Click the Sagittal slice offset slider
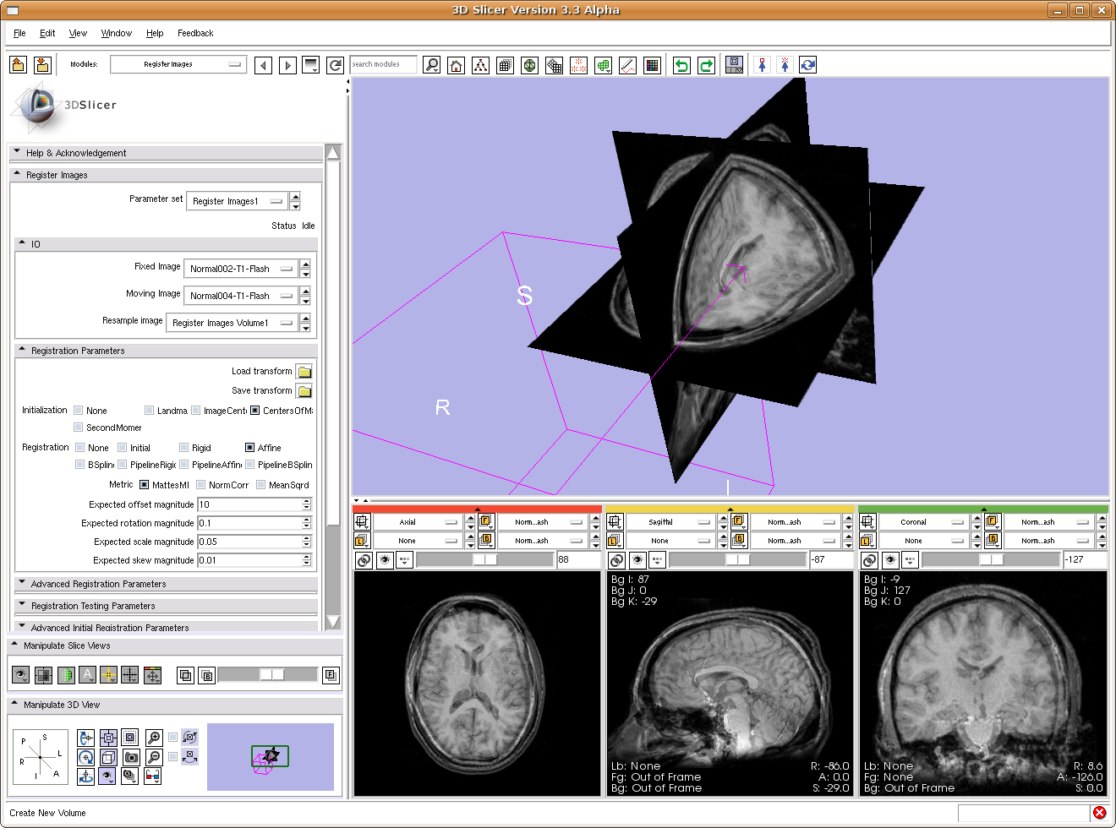The height and width of the screenshot is (828, 1116). pyautogui.click(x=737, y=559)
